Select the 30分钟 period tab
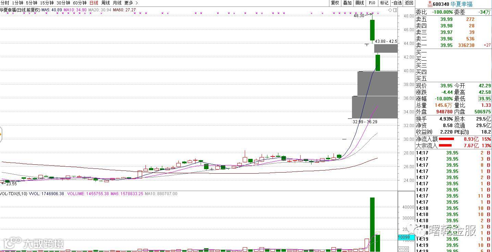Viewport: 492px width, 252px height. click(63, 3)
